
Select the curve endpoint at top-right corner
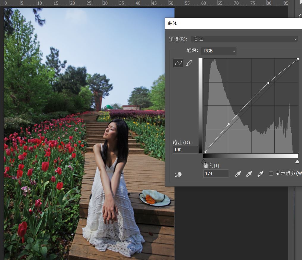tap(298, 60)
